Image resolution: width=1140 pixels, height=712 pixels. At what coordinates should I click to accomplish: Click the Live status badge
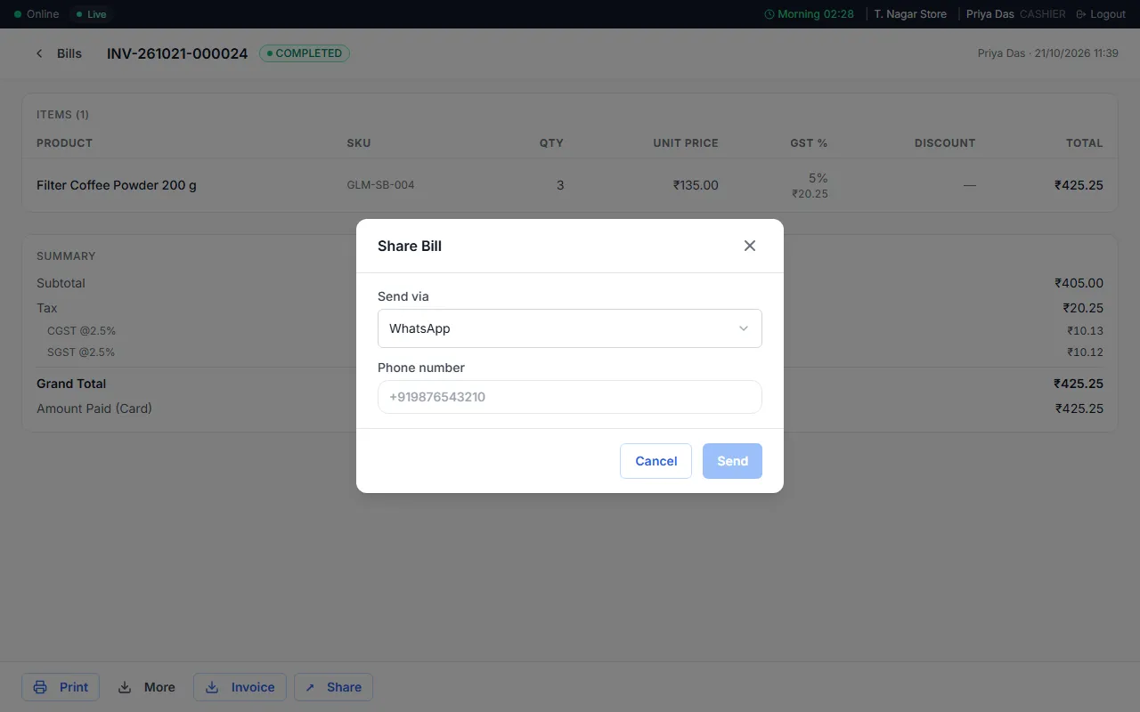click(x=91, y=14)
